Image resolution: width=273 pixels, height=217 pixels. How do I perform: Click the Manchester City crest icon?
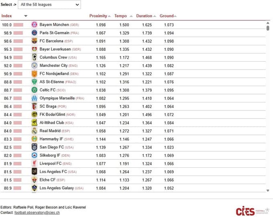point(35,65)
